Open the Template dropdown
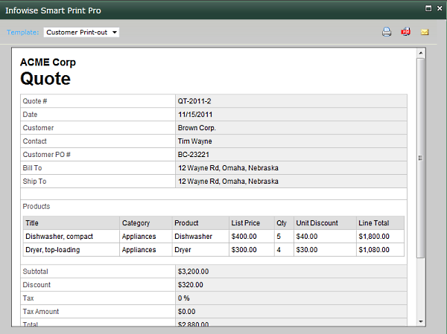 point(81,32)
